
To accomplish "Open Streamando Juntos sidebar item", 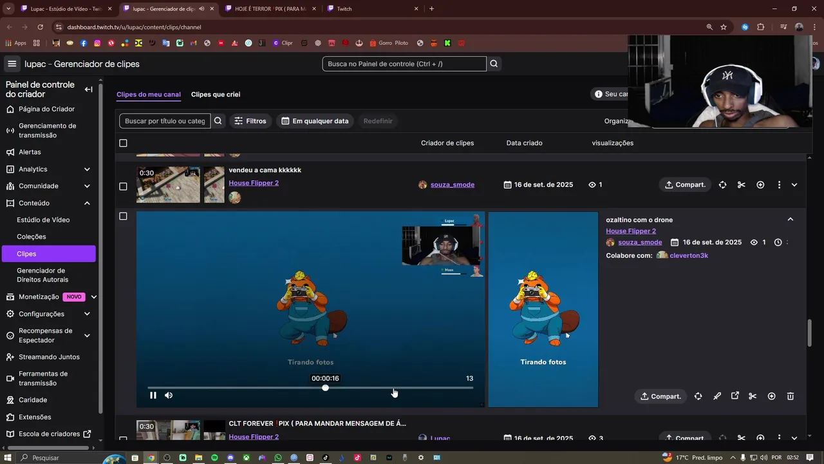I will click(x=48, y=357).
